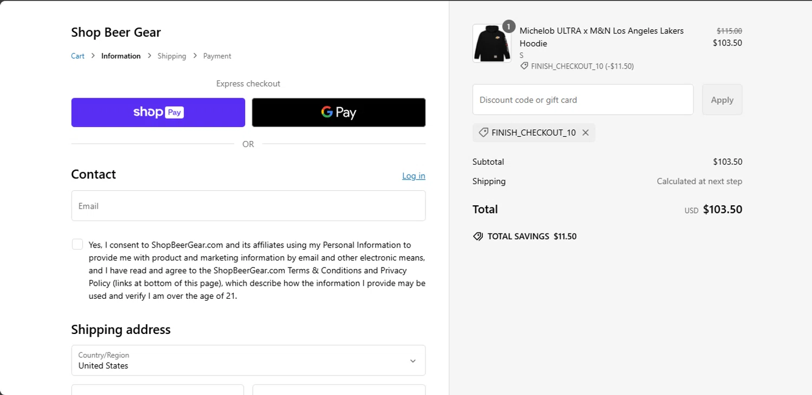Click the $115.00 struck-through original price
Viewport: 812px width, 395px height.
pos(729,31)
